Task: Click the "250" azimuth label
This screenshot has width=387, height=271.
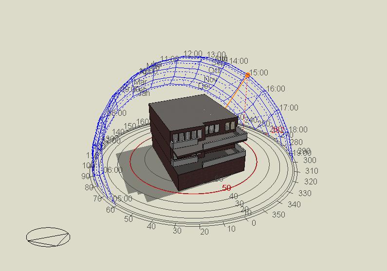Action: [263, 124]
